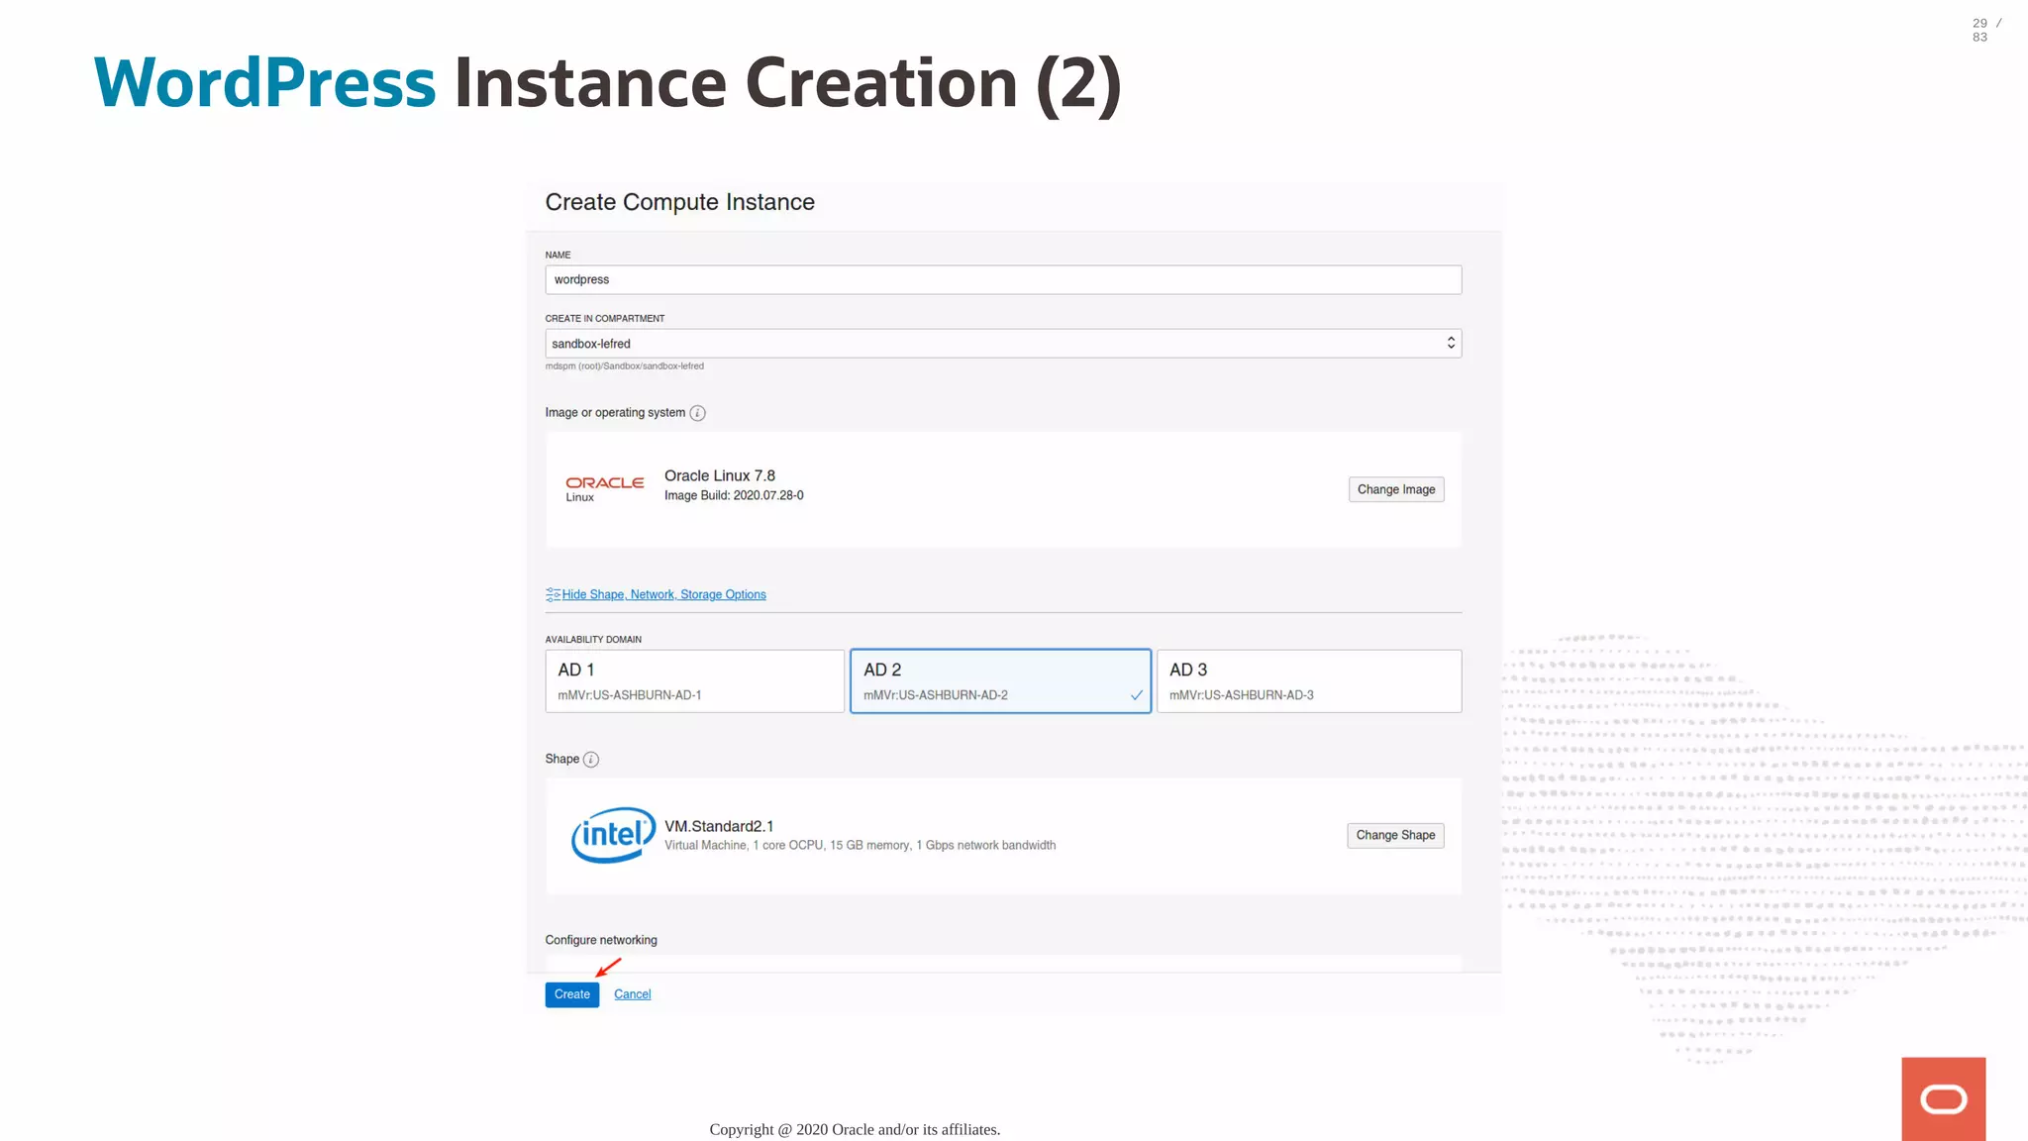Click the compartment dropdown arrows
Screen dimensions: 2028x1141
[x=1451, y=343]
